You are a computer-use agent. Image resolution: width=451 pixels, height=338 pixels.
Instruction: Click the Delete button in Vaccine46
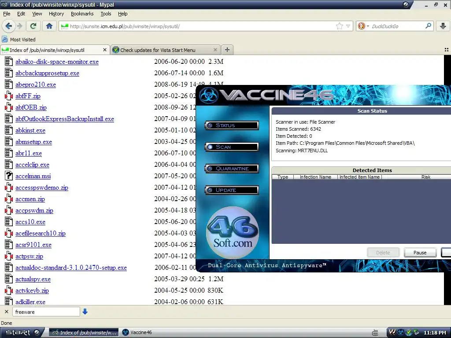tap(383, 252)
